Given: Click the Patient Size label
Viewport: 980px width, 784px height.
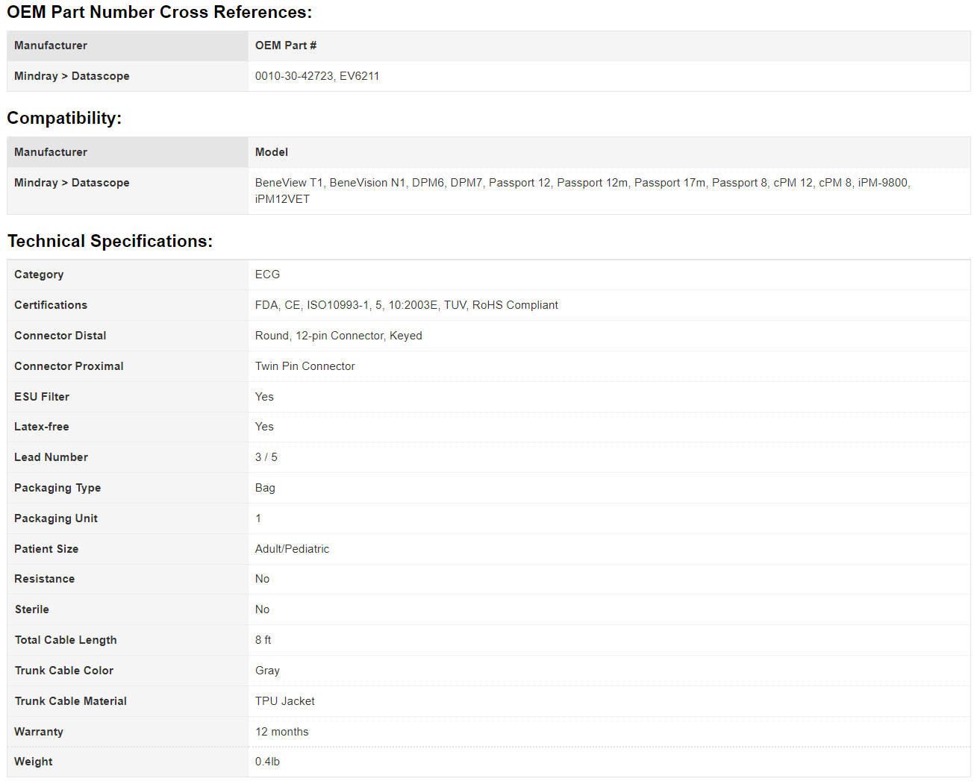Looking at the screenshot, I should pos(46,549).
